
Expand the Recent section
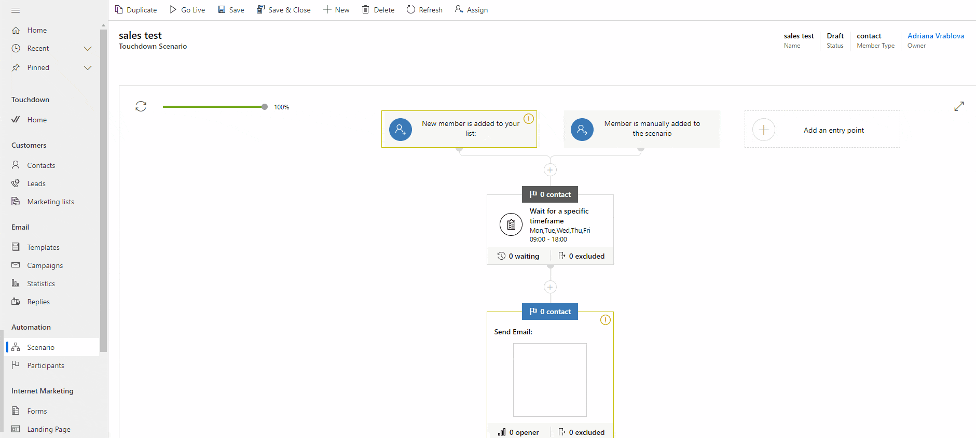click(x=88, y=49)
